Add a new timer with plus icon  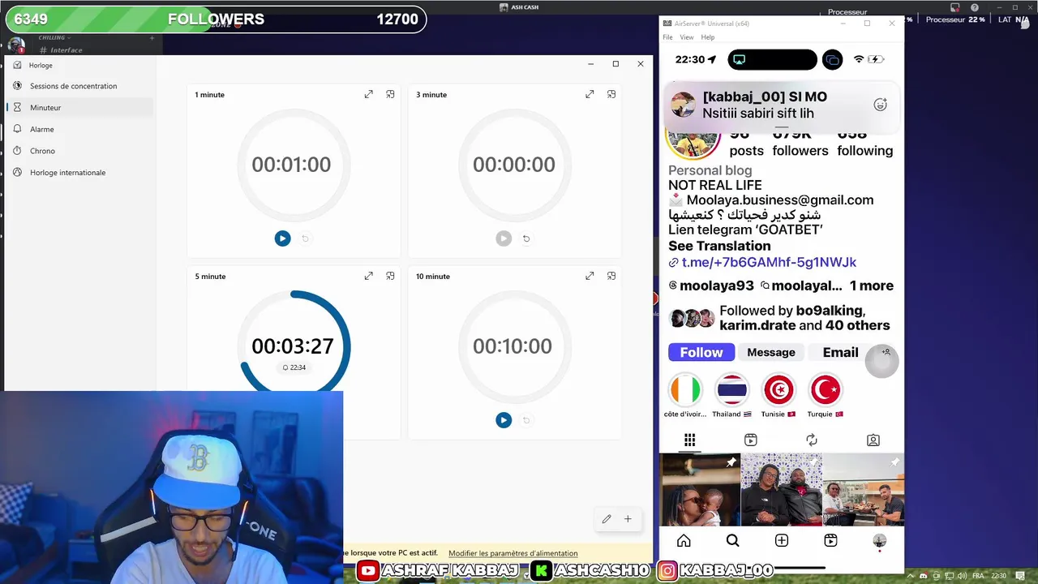tap(628, 519)
